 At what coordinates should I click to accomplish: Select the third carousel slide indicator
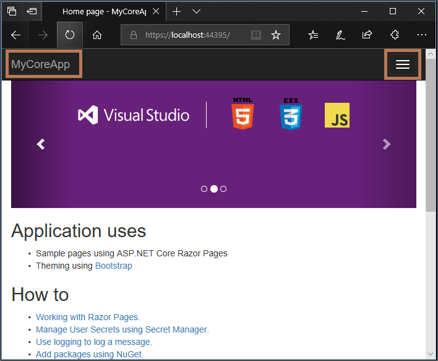[223, 189]
